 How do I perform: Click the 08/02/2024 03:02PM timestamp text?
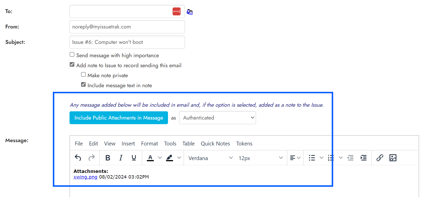[x=124, y=177]
